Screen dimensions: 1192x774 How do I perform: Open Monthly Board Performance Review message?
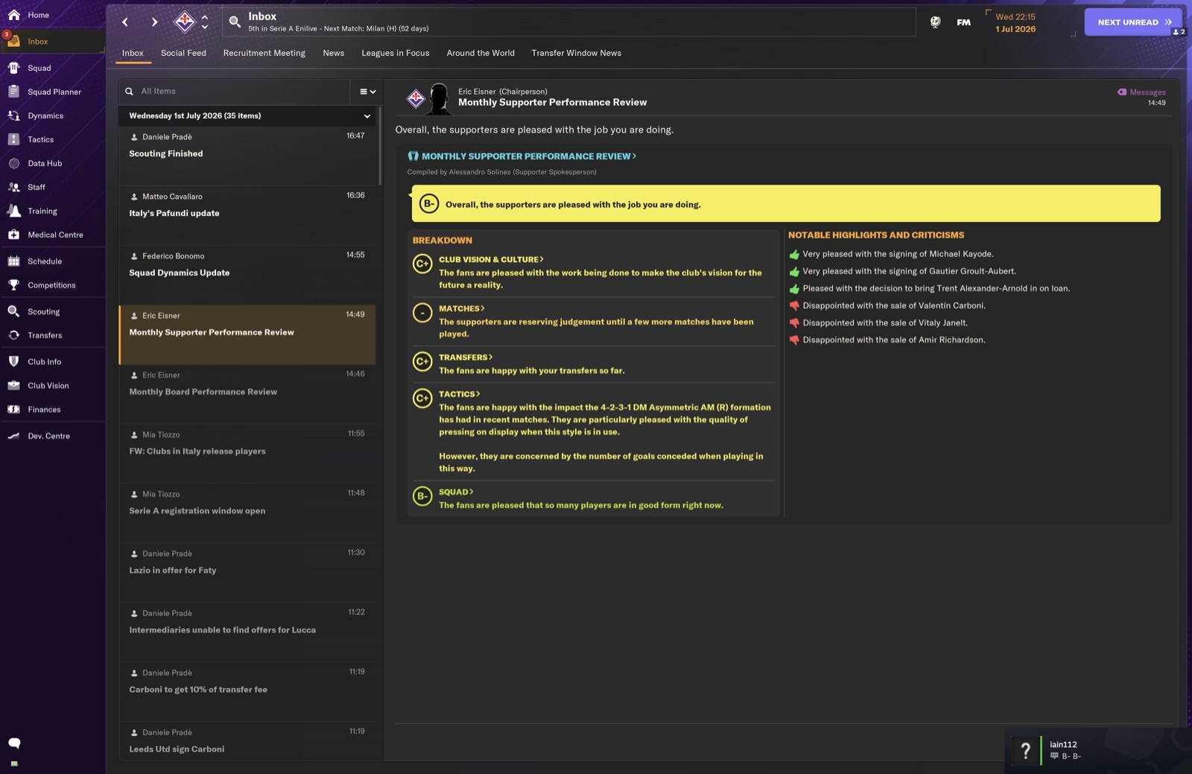tap(247, 394)
